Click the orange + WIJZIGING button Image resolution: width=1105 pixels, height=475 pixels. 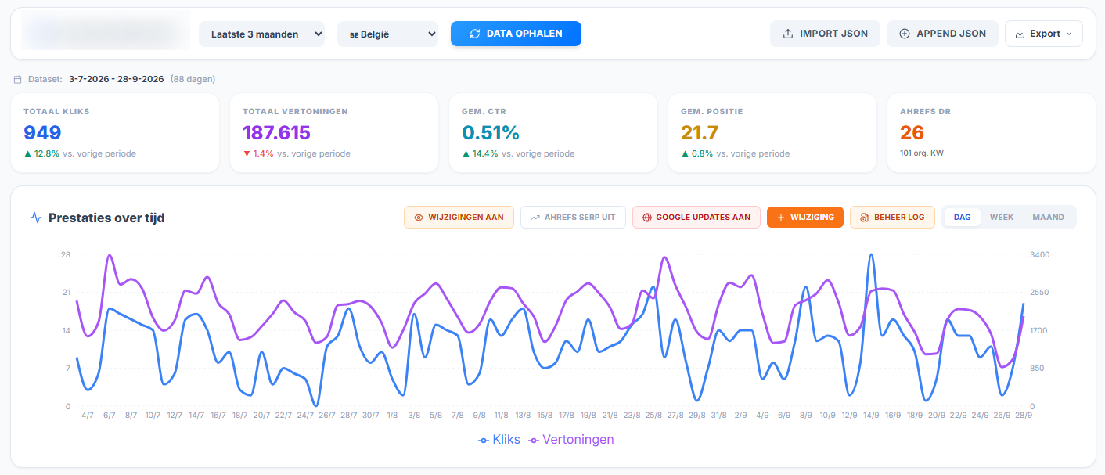[x=805, y=217]
